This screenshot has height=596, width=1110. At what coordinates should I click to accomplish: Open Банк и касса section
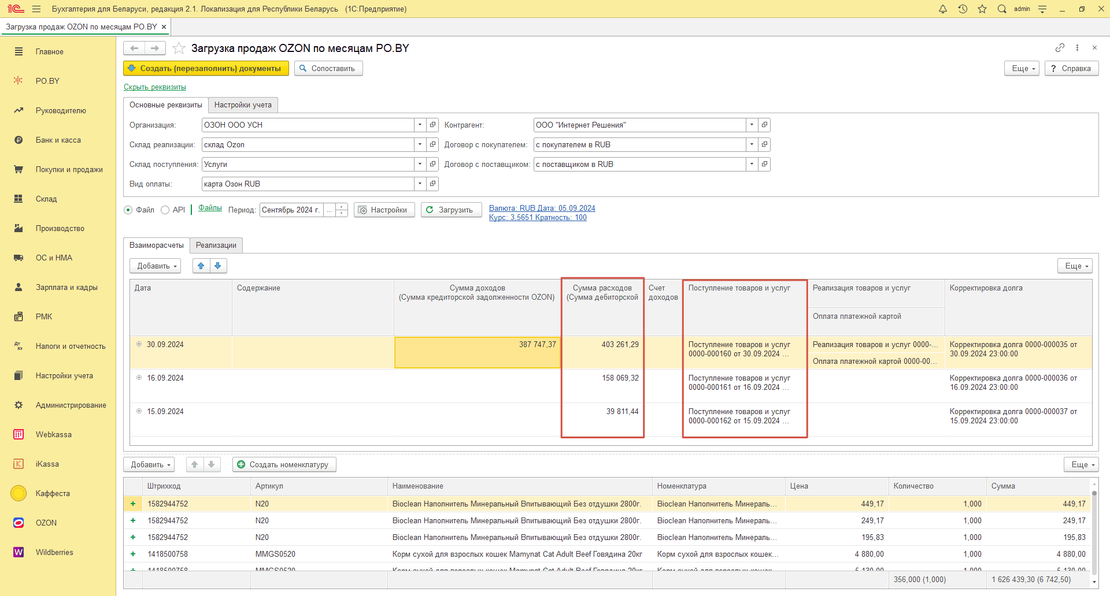coord(58,140)
